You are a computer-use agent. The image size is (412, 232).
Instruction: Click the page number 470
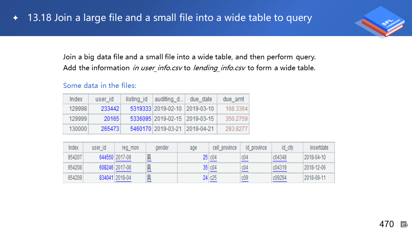click(387, 224)
